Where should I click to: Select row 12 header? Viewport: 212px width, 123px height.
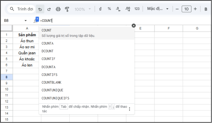(x=7, y=101)
